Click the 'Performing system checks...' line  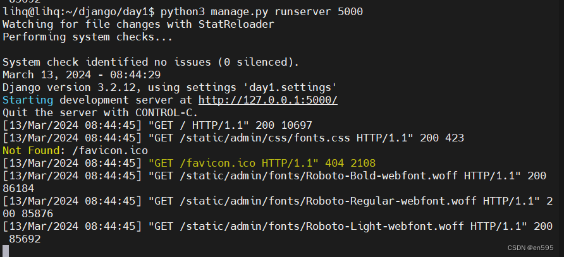click(x=88, y=37)
